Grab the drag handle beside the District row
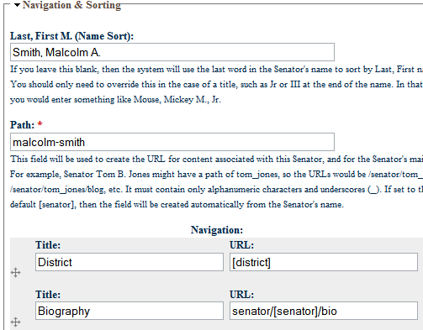Image resolution: width=423 pixels, height=330 pixels. (x=16, y=272)
